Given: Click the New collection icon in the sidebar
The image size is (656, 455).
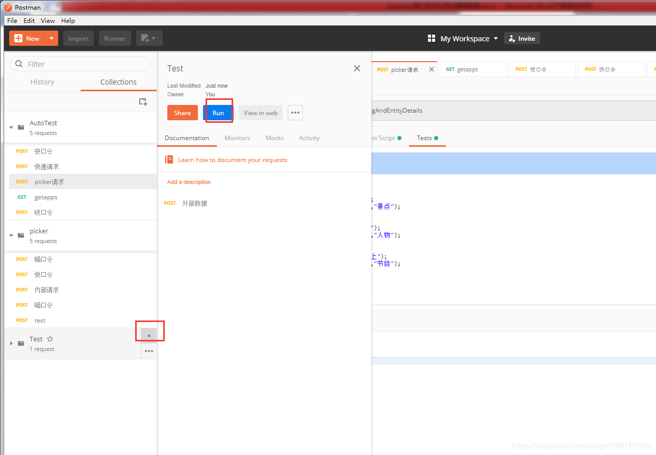Looking at the screenshot, I should coord(143,102).
